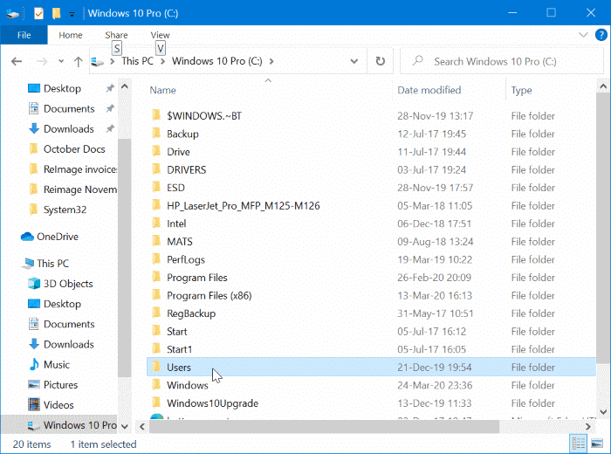The image size is (611, 454).
Task: Click the drive icon in address bar
Action: point(98,62)
